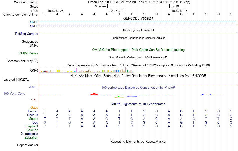
Task: Select the Zebrafish alignment row label
Action: 31,137
